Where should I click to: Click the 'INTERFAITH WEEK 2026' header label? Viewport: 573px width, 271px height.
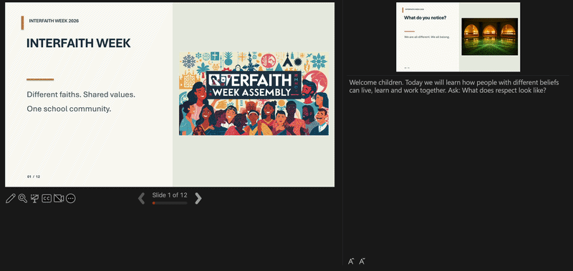[54, 21]
